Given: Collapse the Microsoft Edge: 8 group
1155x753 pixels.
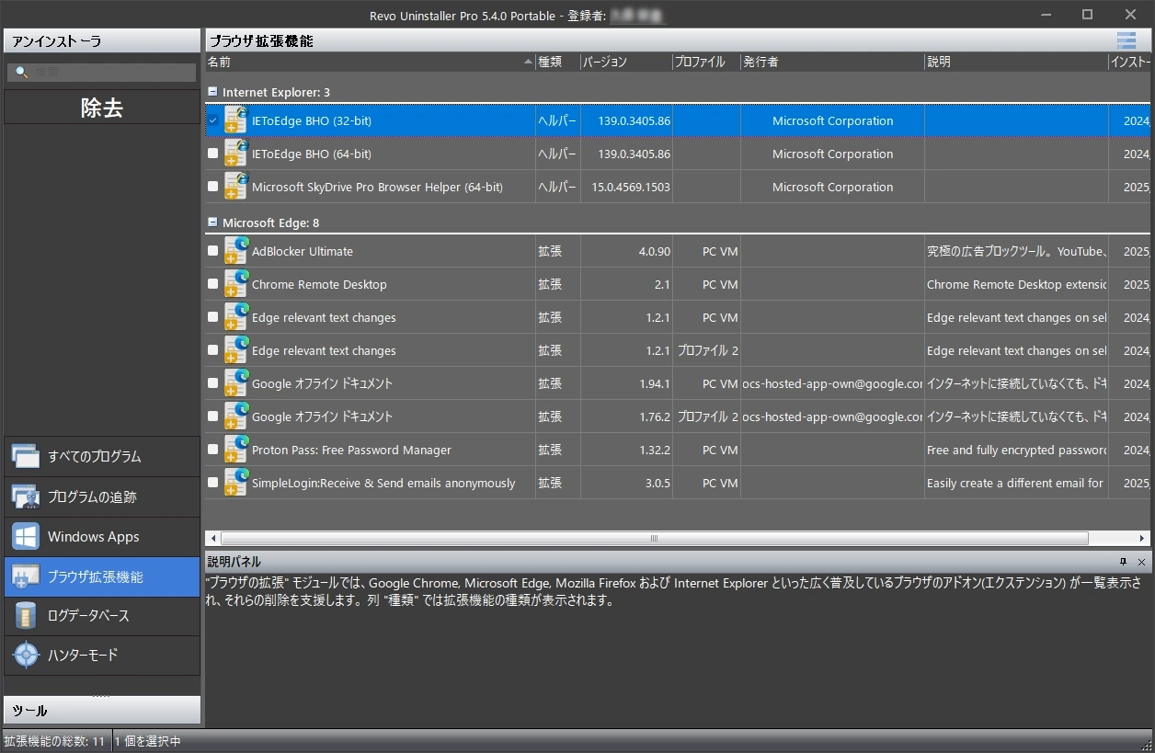Looking at the screenshot, I should (x=213, y=222).
